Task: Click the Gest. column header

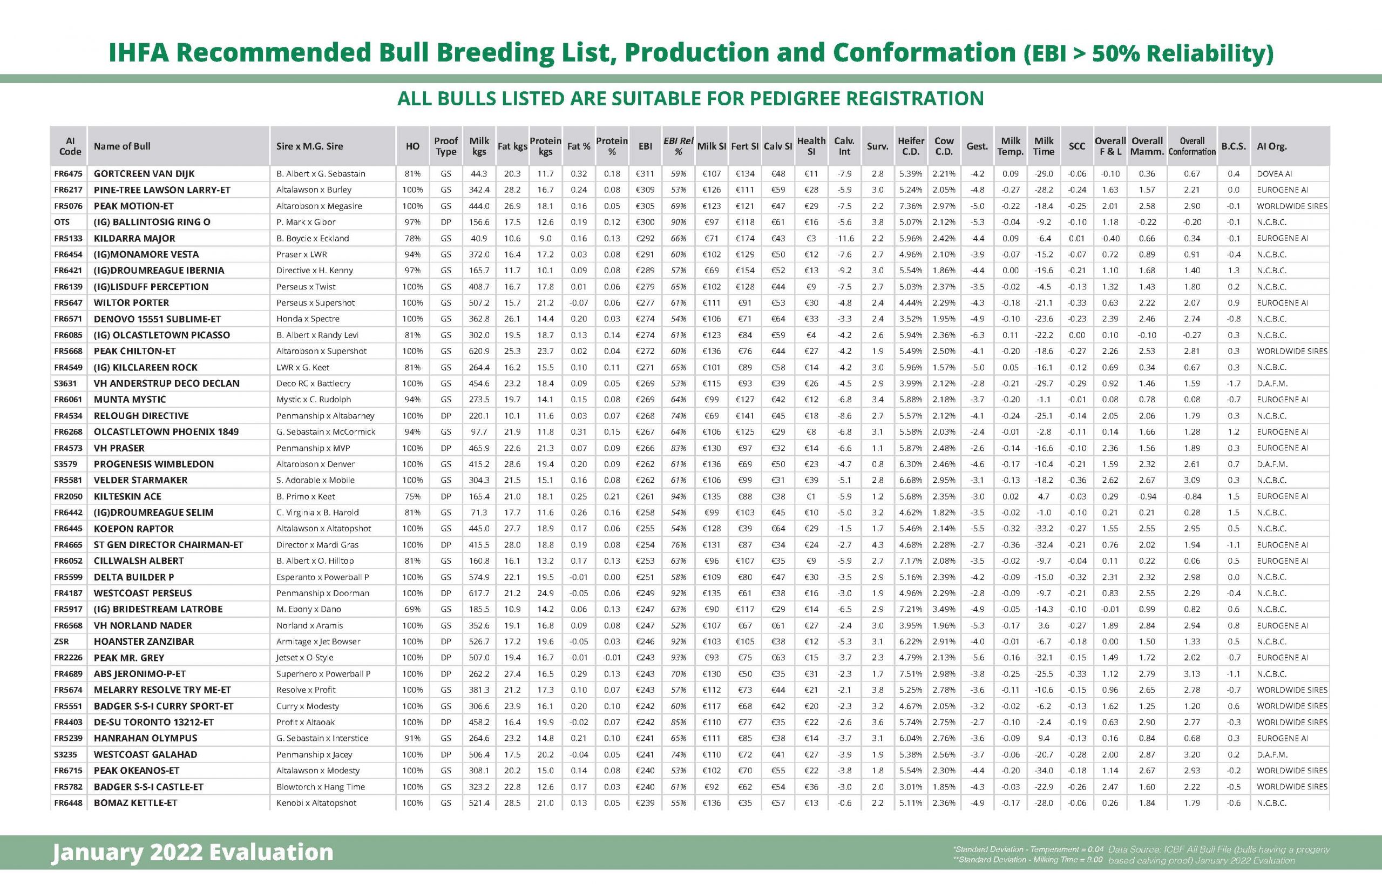Action: tap(977, 146)
